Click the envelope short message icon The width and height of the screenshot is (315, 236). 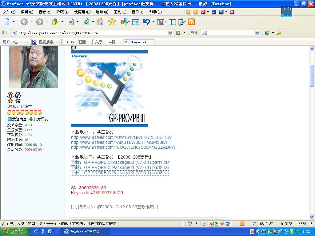(10, 119)
